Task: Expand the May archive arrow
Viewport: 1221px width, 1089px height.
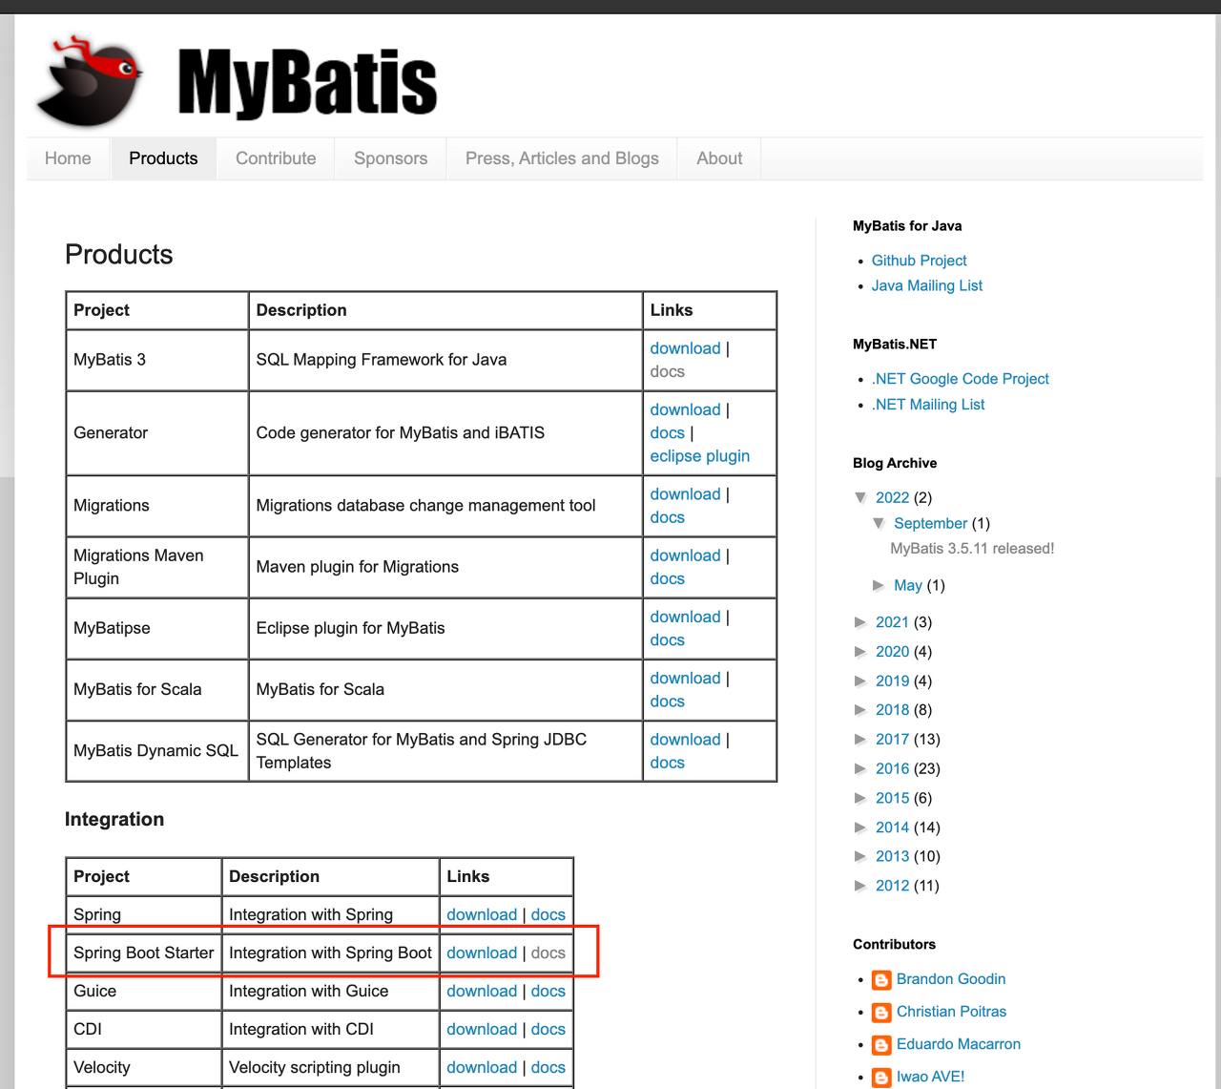Action: click(880, 585)
